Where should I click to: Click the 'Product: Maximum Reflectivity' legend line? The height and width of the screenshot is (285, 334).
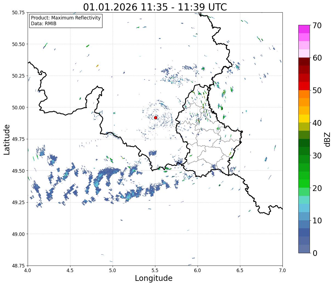(66, 18)
